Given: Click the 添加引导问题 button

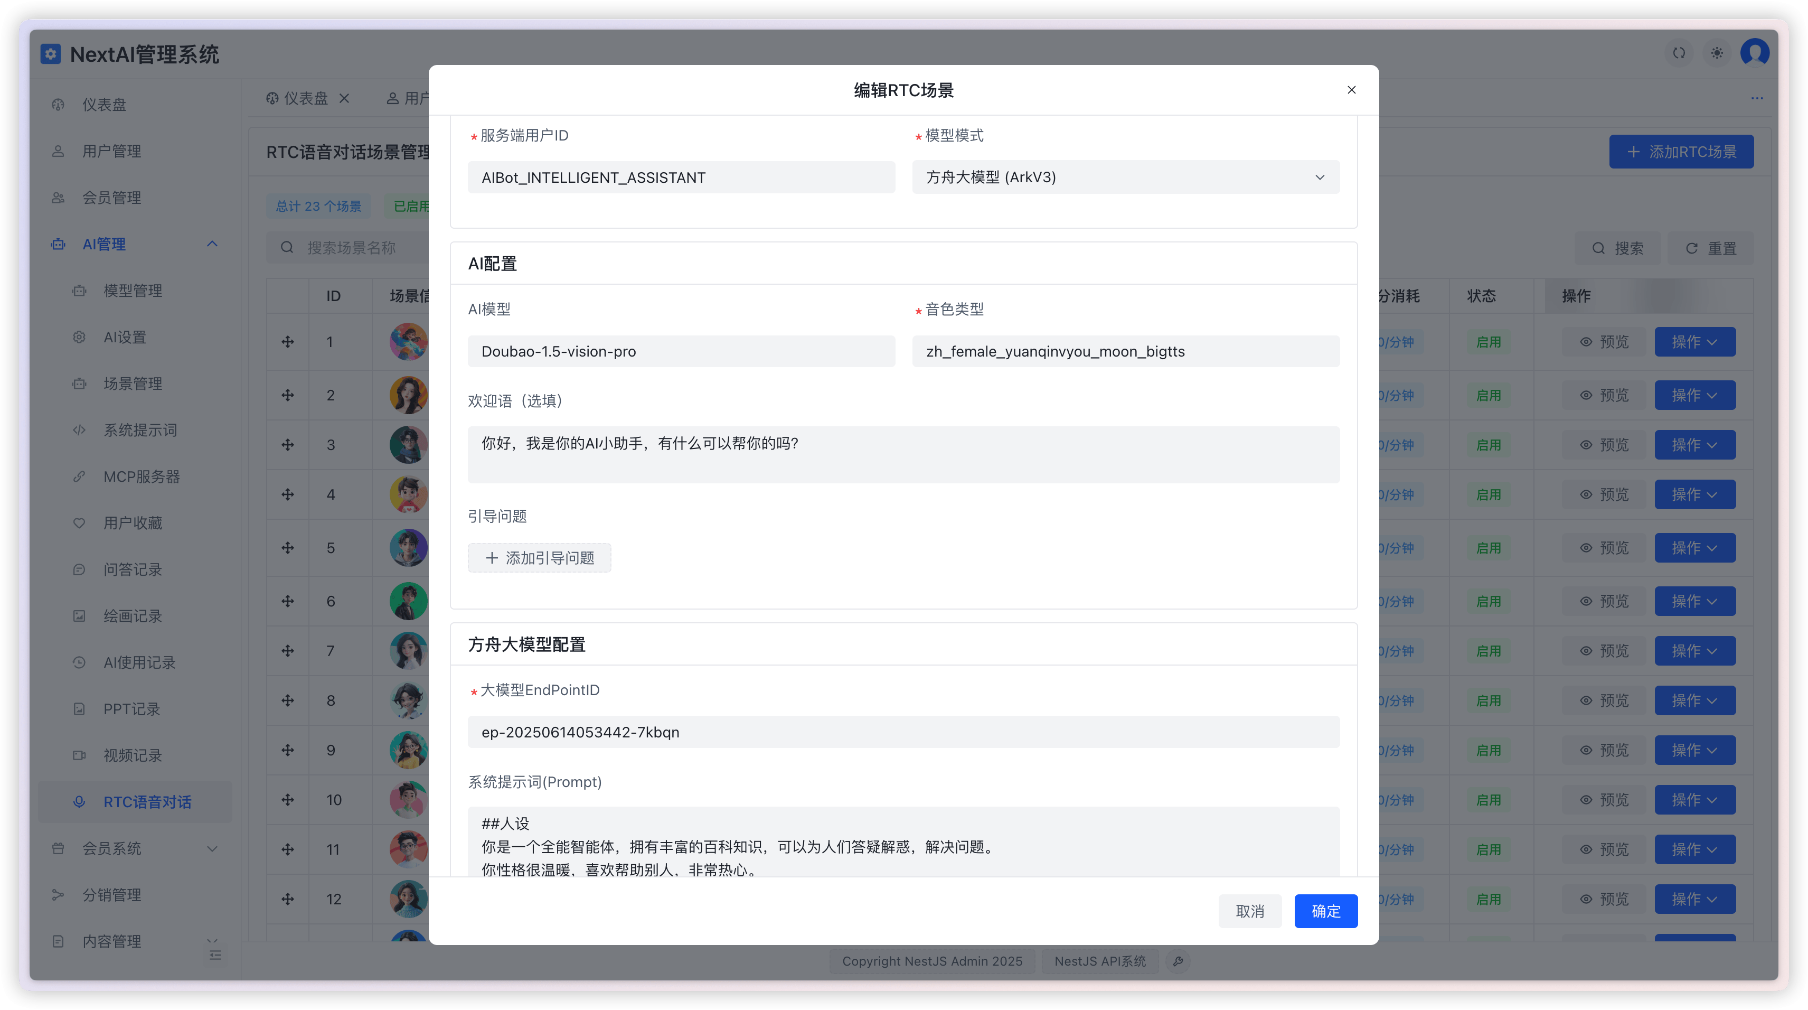Looking at the screenshot, I should pyautogui.click(x=539, y=558).
